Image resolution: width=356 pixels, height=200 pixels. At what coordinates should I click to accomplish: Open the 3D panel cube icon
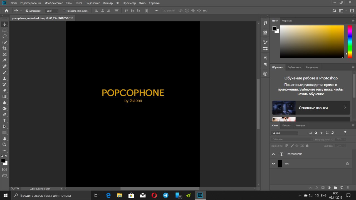[265, 74]
